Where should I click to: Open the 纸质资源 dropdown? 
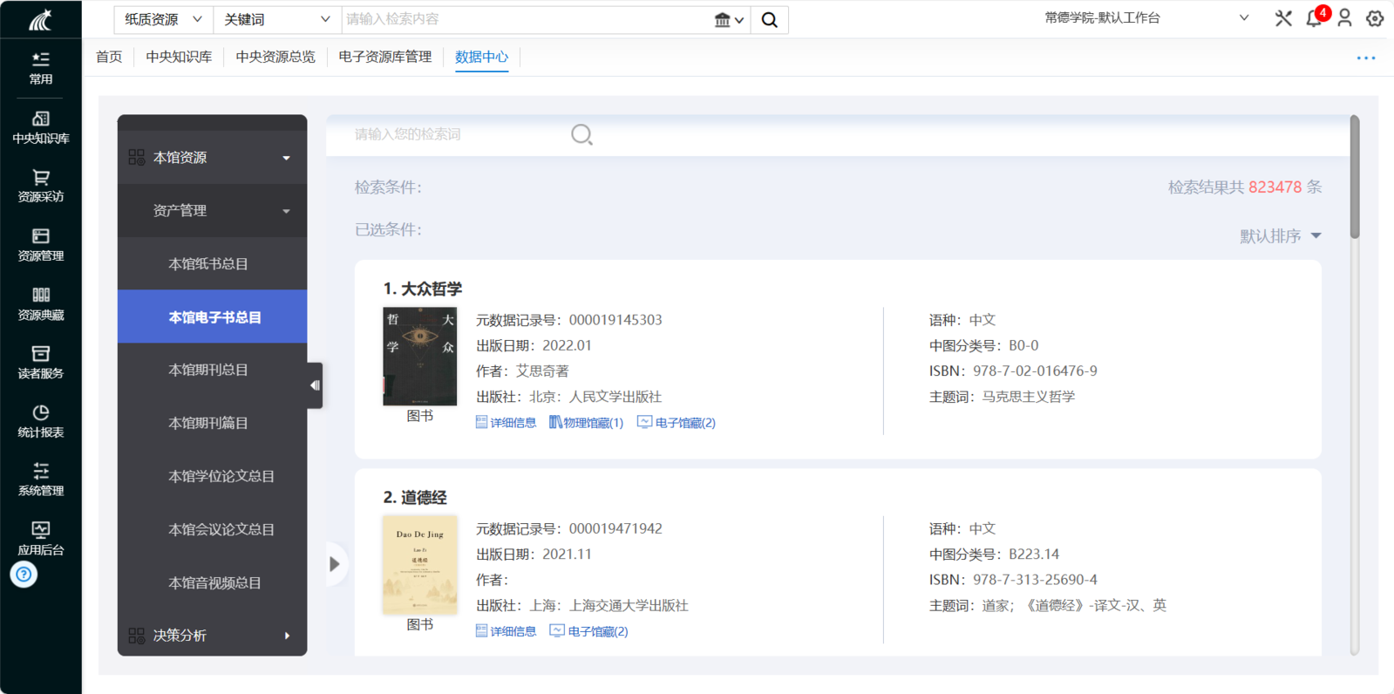[x=163, y=19]
